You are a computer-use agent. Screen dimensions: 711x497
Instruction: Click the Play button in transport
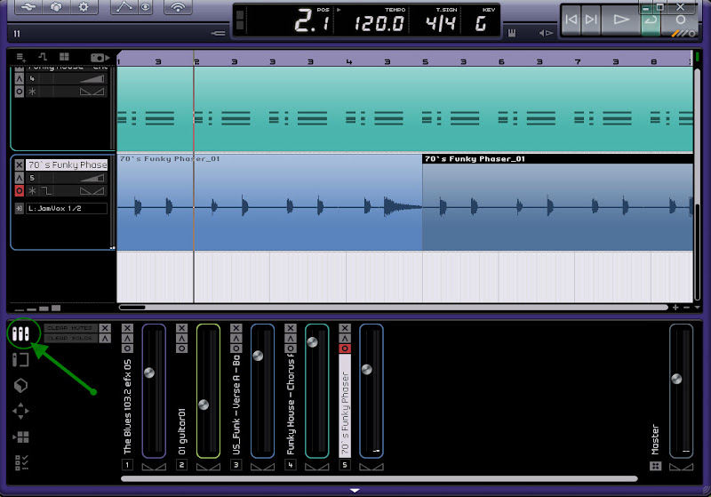(622, 20)
